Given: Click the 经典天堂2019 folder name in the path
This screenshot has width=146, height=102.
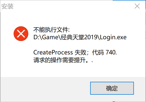Looking at the screenshot, I should [x=79, y=37].
